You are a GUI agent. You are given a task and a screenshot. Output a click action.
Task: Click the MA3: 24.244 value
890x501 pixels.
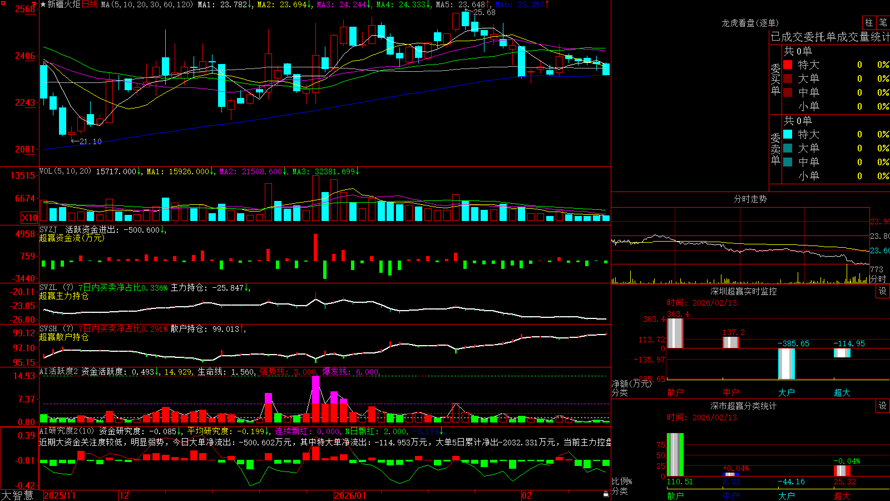point(342,4)
